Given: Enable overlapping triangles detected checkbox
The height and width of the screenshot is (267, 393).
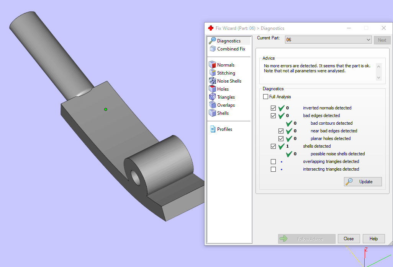Looking at the screenshot, I should click(273, 162).
